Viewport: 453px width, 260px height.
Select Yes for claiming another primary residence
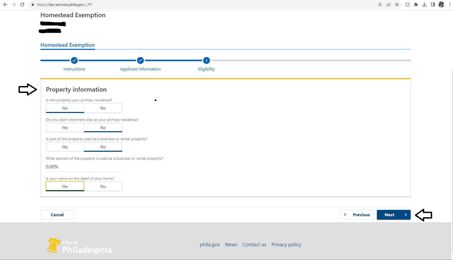tap(65, 128)
